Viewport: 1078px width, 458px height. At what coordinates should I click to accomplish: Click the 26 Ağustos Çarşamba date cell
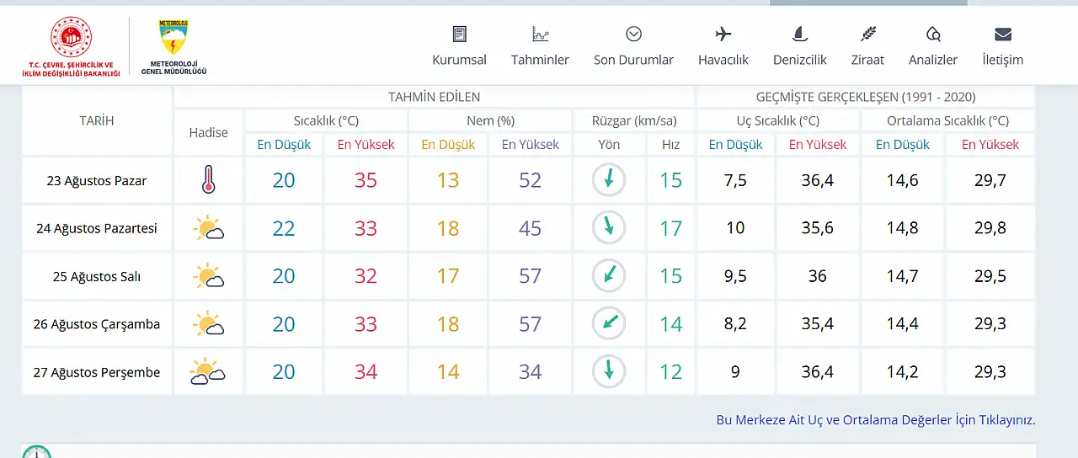pyautogui.click(x=97, y=324)
